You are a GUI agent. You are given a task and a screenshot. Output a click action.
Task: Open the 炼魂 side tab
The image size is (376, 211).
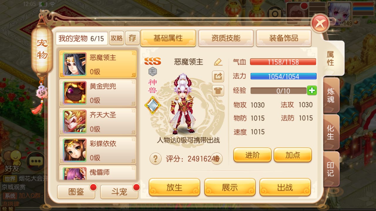[331, 95]
